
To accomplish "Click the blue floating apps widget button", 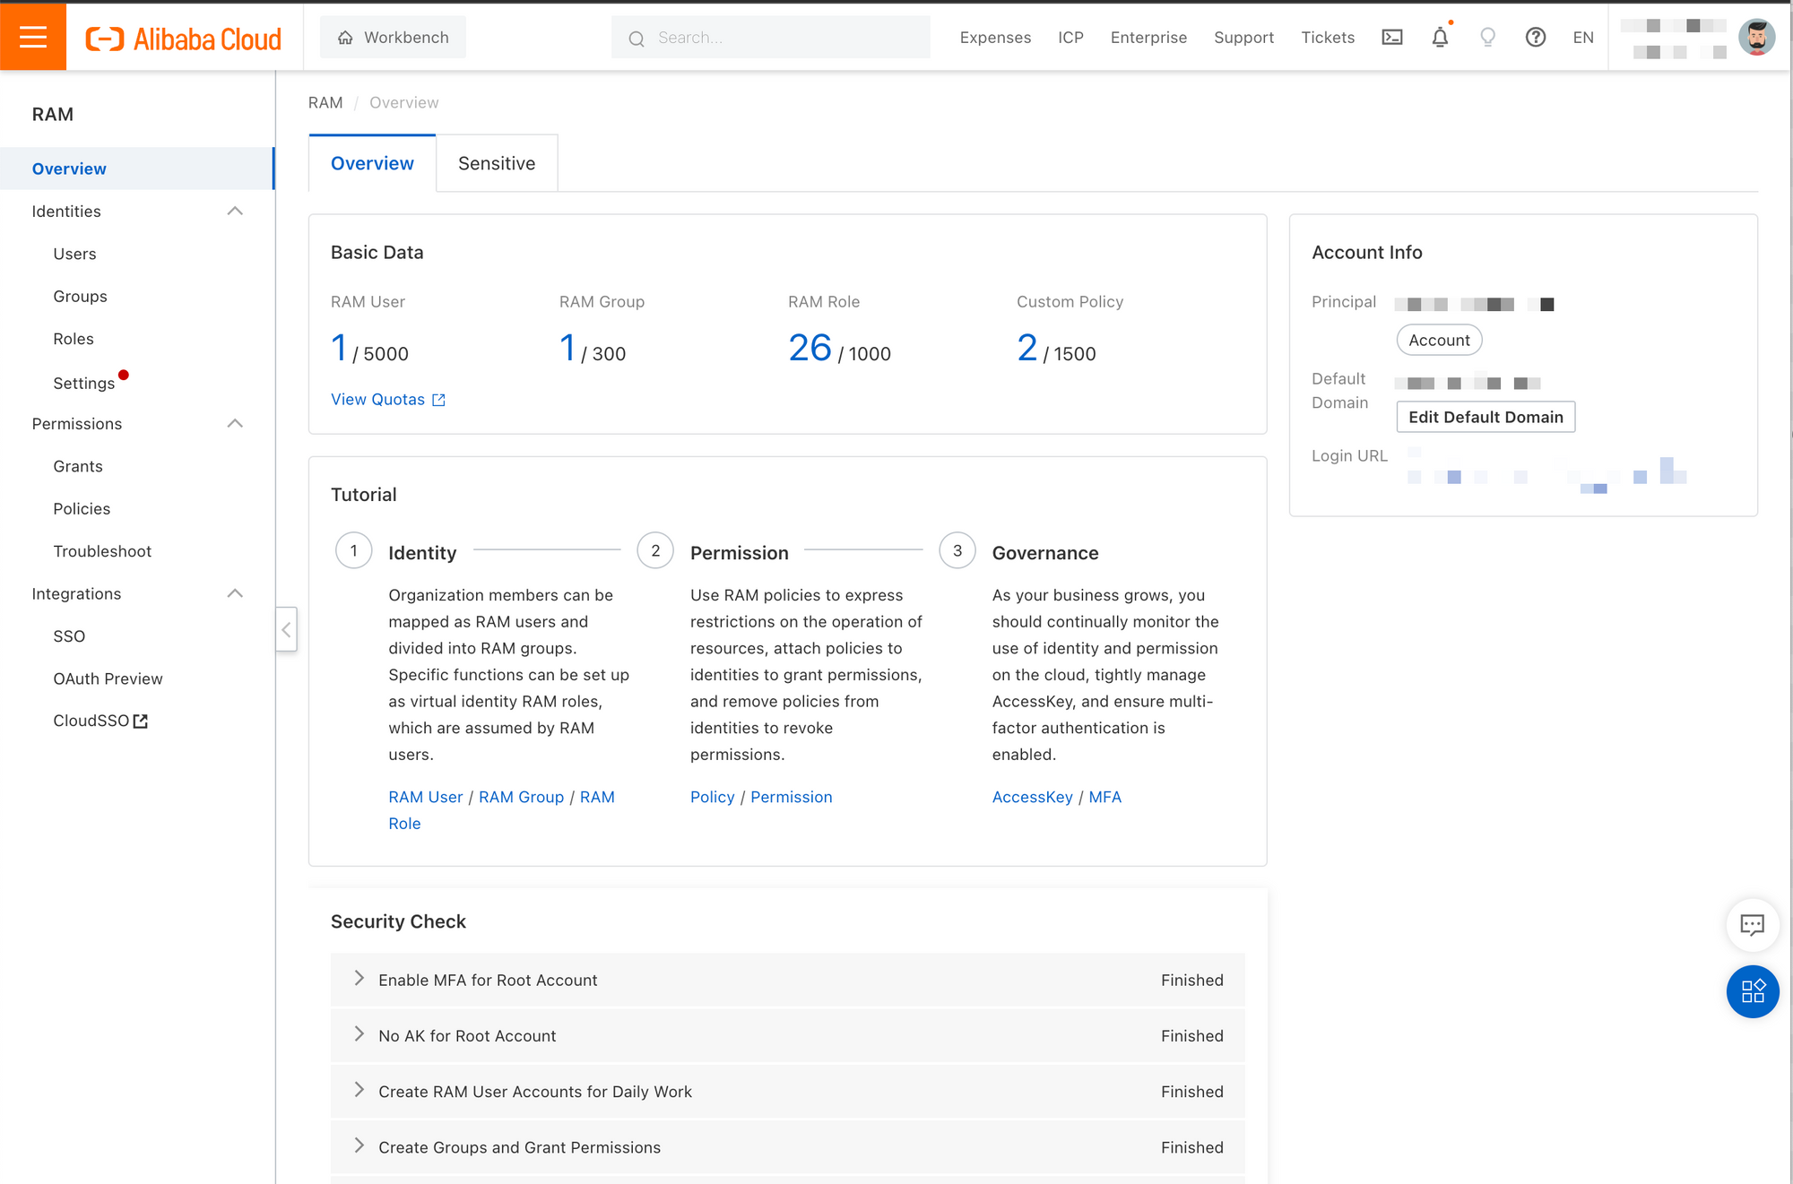I will coord(1752,990).
